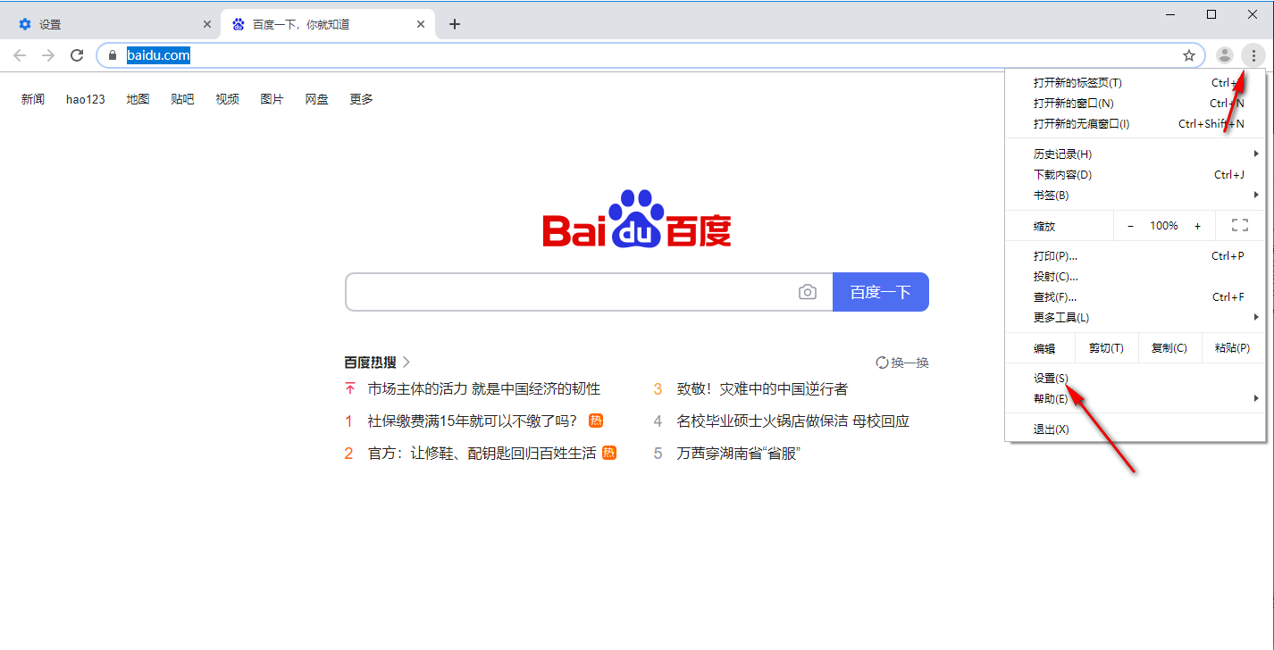The height and width of the screenshot is (650, 1274).
Task: Click the 缩放 label in menu
Action: (1044, 227)
